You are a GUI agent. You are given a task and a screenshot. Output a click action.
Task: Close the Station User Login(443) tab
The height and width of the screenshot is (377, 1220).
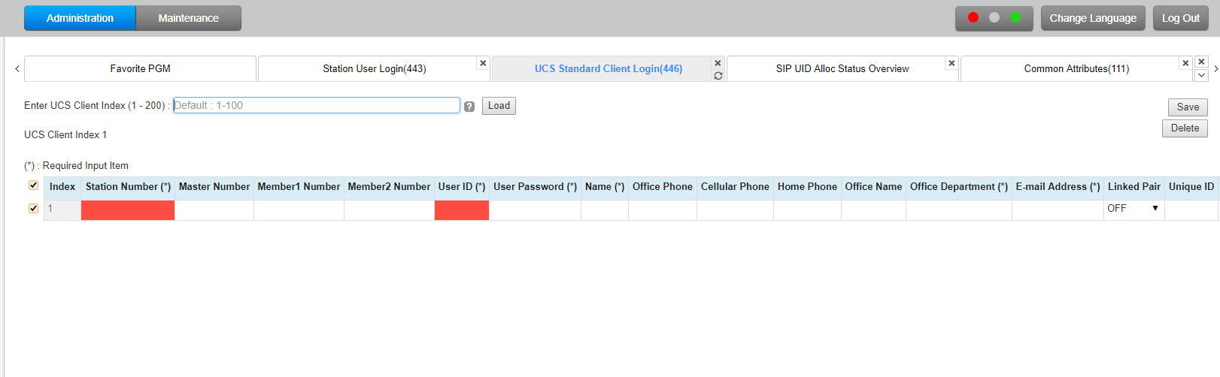coord(483,63)
